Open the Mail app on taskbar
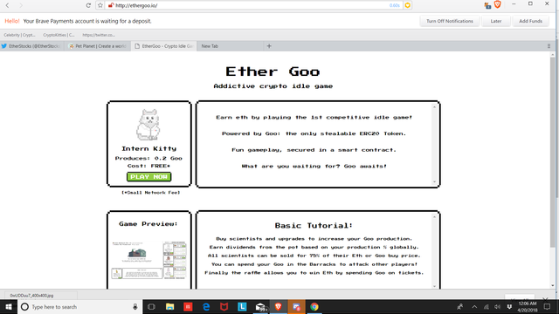 pyautogui.click(x=260, y=306)
